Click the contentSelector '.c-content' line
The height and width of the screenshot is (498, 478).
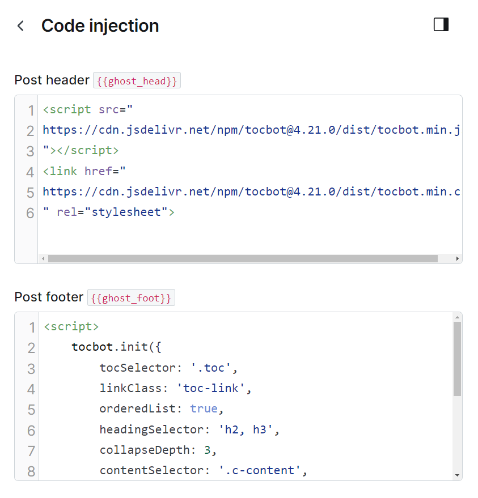(x=204, y=471)
